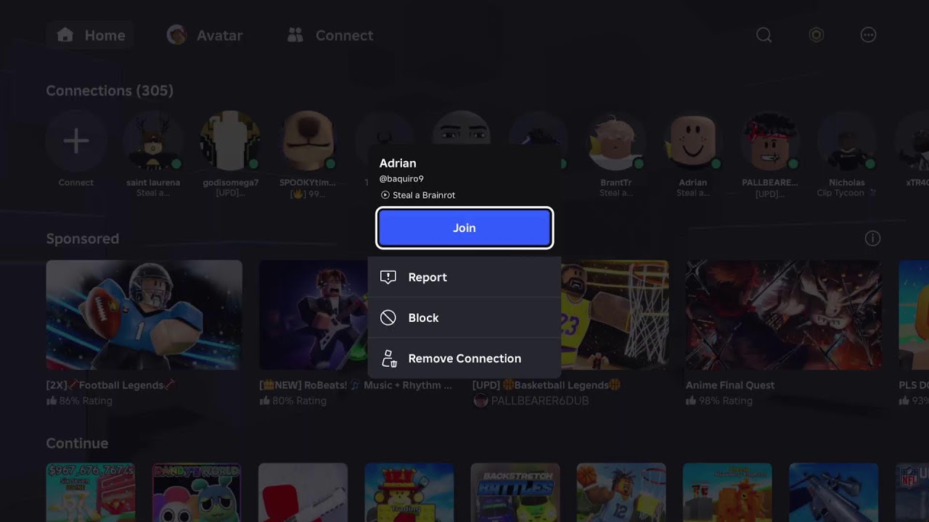The height and width of the screenshot is (522, 929).
Task: Click the 98% Rating text
Action: (726, 401)
